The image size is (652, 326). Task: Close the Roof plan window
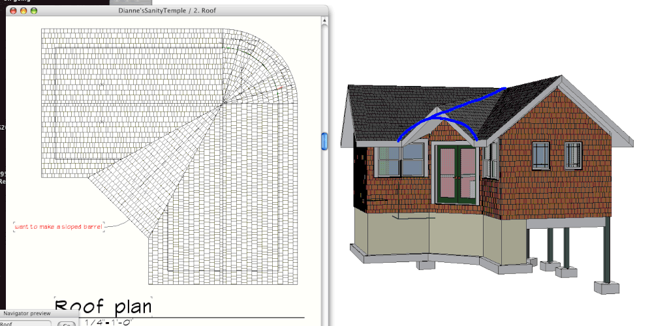click(13, 11)
